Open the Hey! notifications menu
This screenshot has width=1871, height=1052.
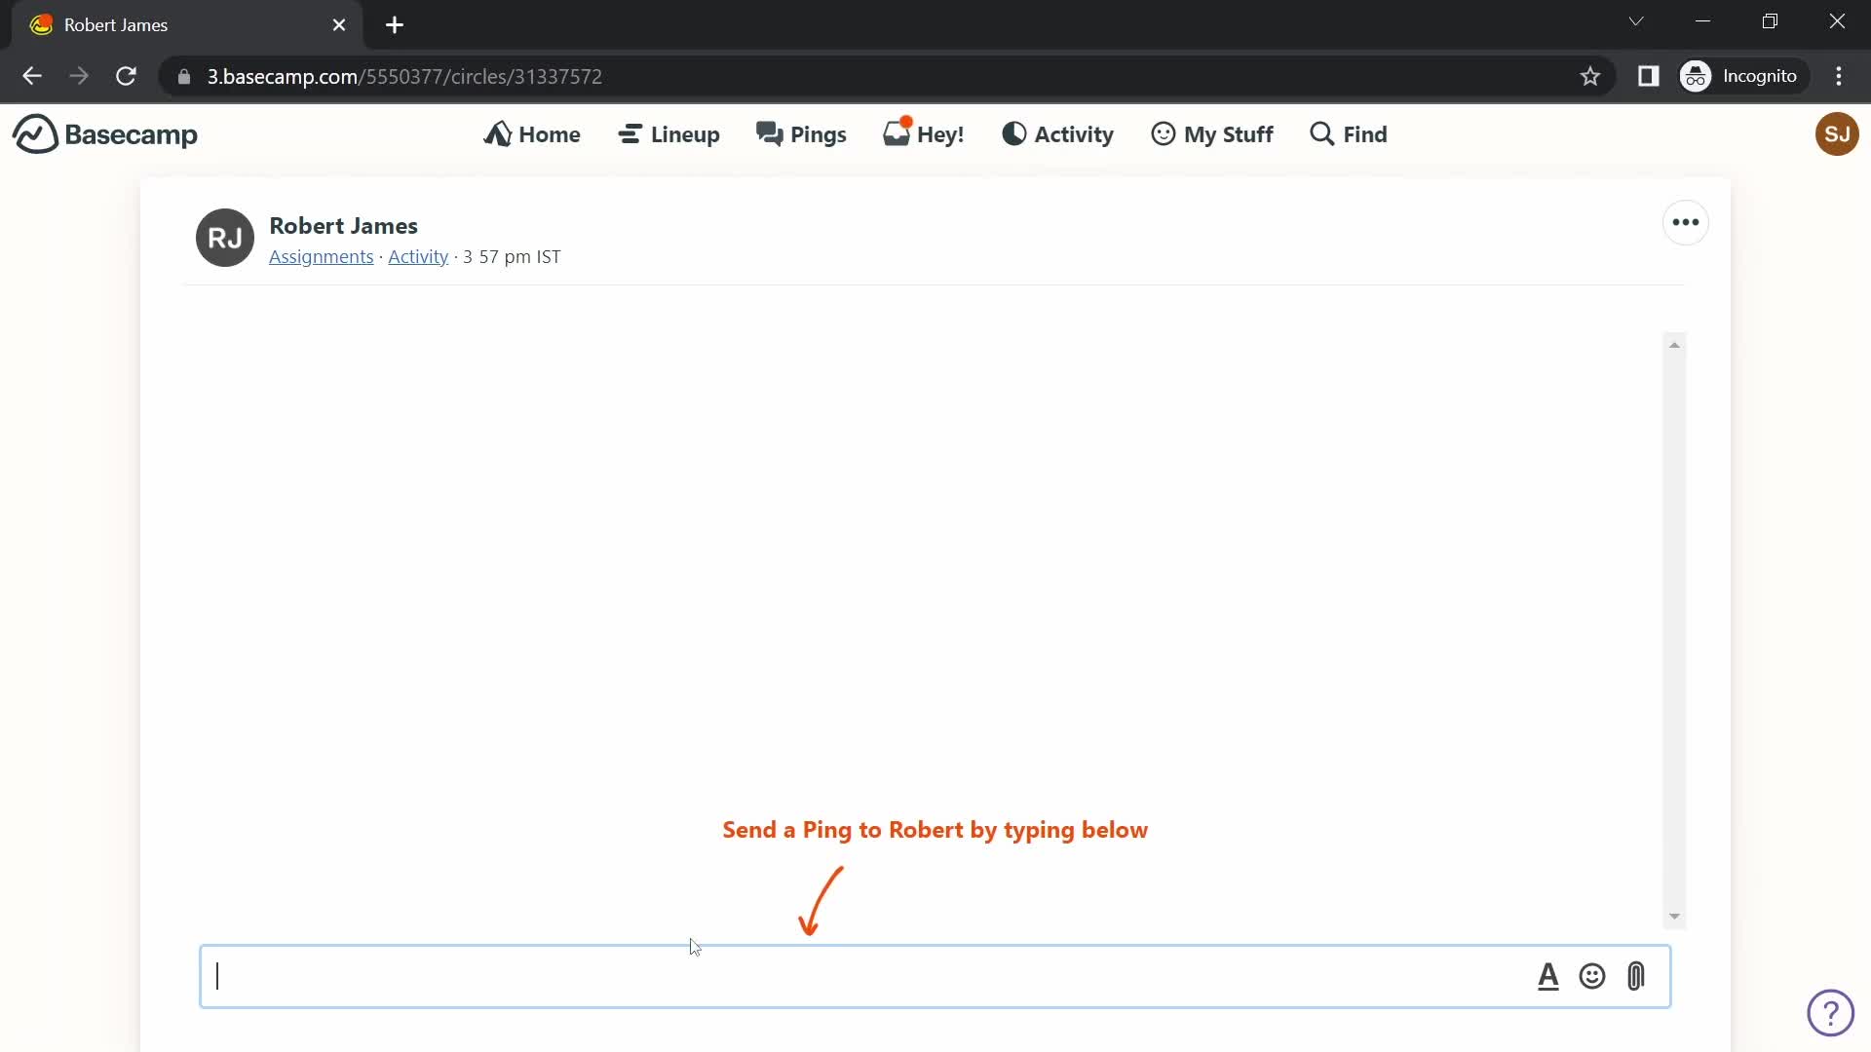point(923,134)
